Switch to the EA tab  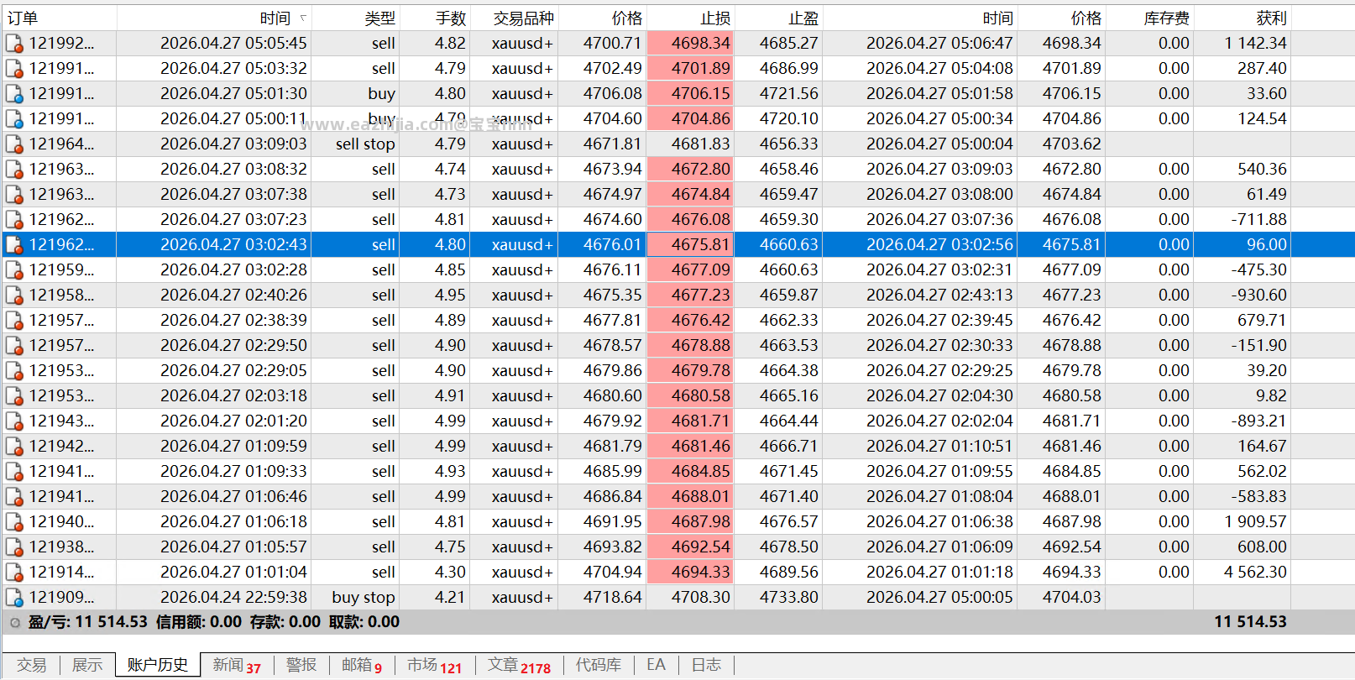tap(656, 666)
